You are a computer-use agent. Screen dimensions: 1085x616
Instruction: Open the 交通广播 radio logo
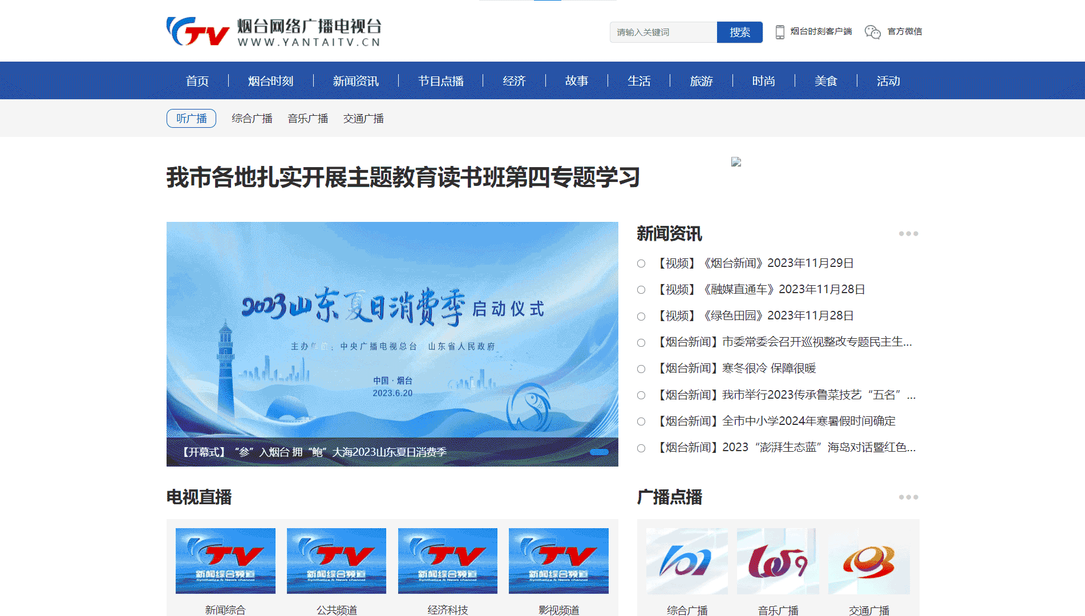869,561
